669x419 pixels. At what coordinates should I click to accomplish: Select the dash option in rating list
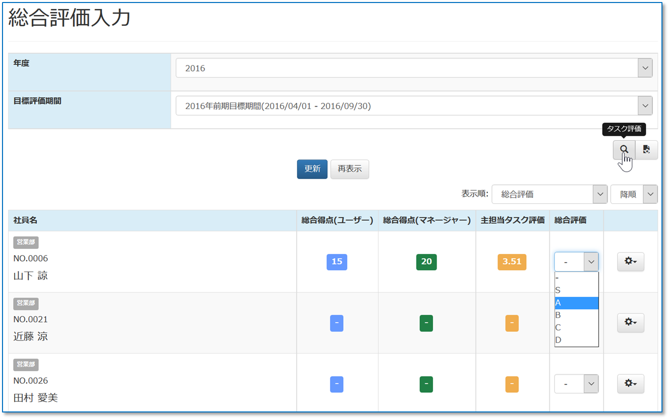point(576,278)
